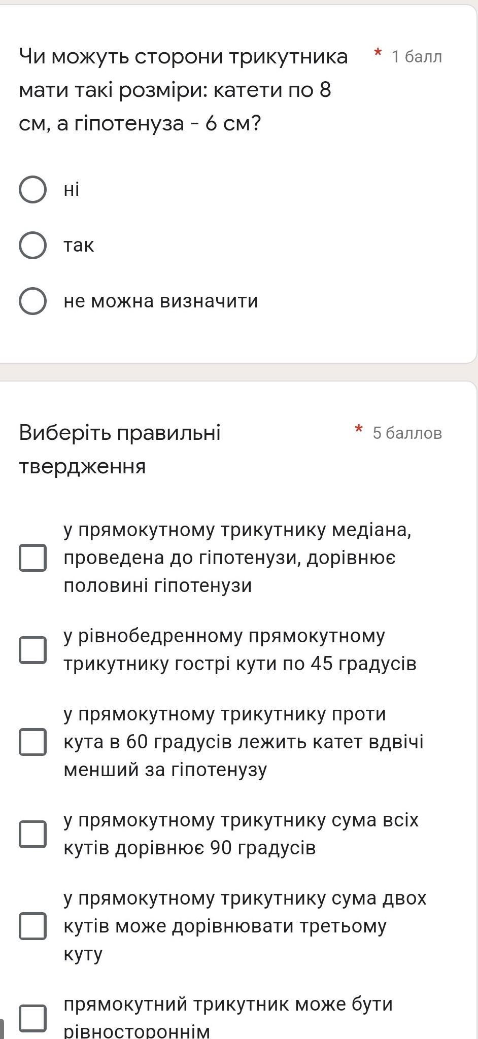Select the 'ні' radio button

[x=33, y=190]
